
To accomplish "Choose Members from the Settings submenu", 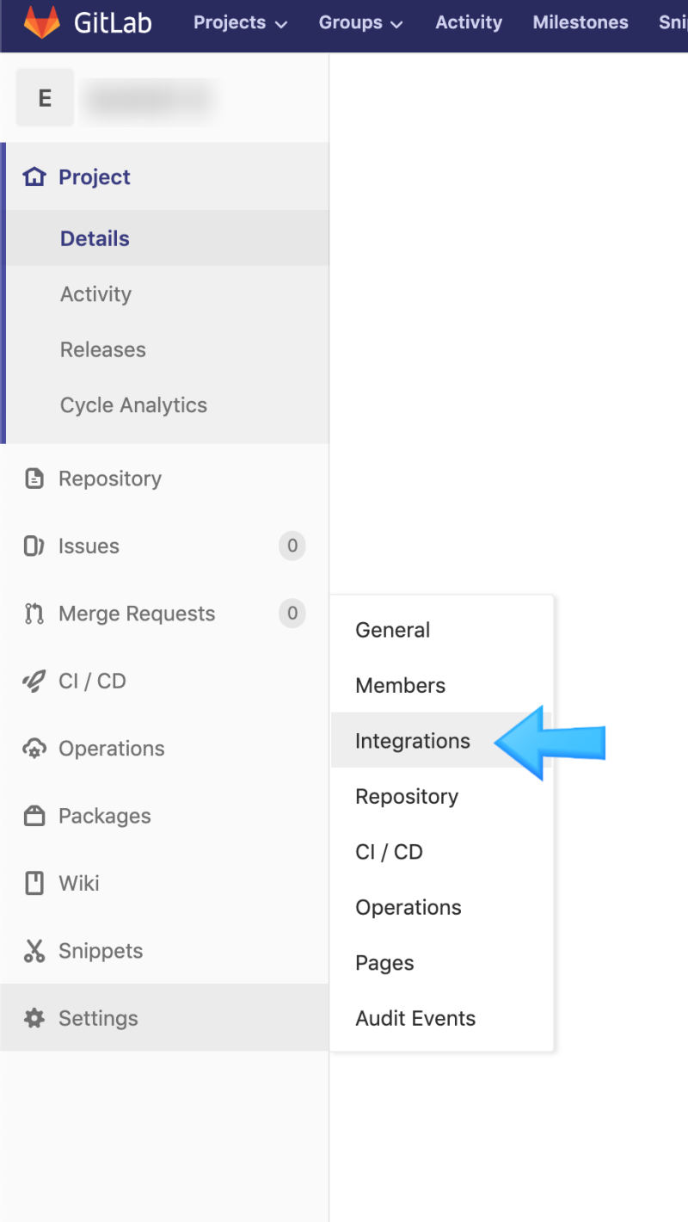I will [401, 686].
